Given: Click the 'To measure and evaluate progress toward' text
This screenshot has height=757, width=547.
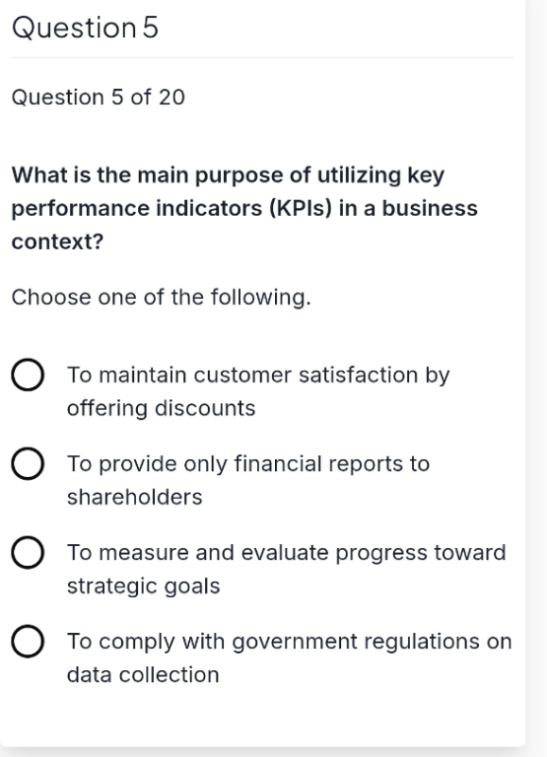Looking at the screenshot, I should tap(286, 553).
